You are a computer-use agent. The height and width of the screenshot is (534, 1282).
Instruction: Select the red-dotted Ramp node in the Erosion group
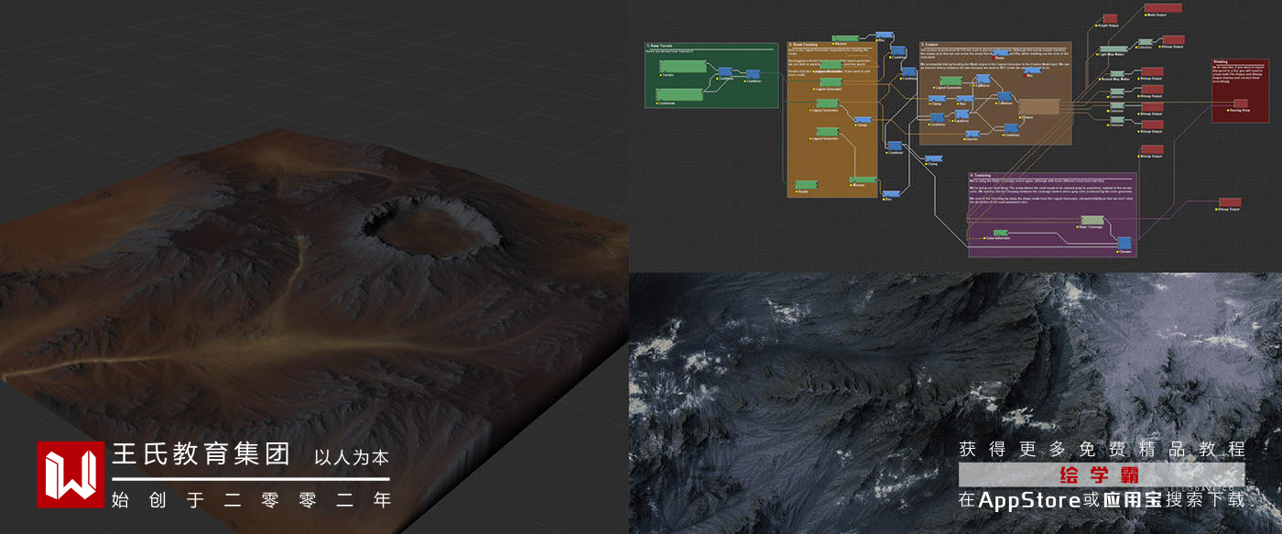point(1001,53)
